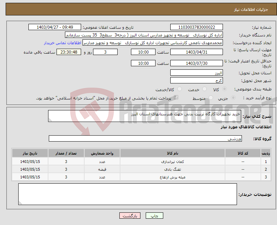The image size is (277, 225).
Task: Click the قبضه unit cell
Action: (x=102, y=169)
